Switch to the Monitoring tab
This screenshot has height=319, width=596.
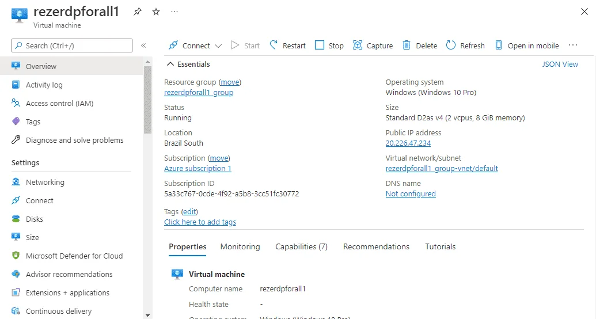[240, 247]
